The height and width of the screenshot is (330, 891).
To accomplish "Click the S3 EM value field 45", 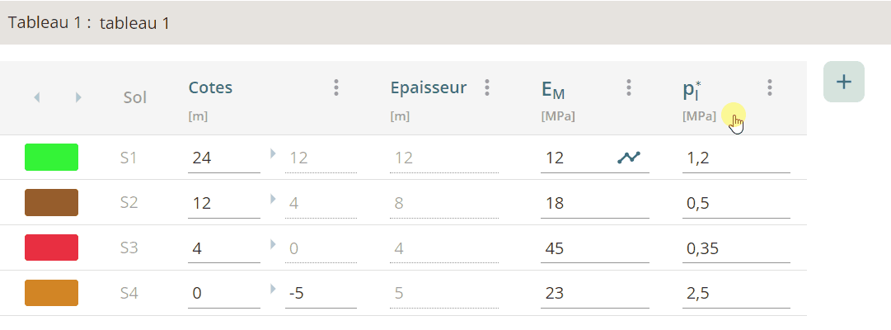I will coord(593,248).
